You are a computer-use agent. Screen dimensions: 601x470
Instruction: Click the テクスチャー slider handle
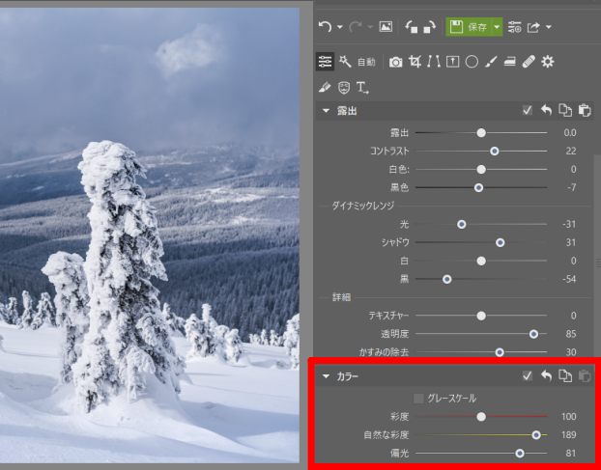(481, 316)
